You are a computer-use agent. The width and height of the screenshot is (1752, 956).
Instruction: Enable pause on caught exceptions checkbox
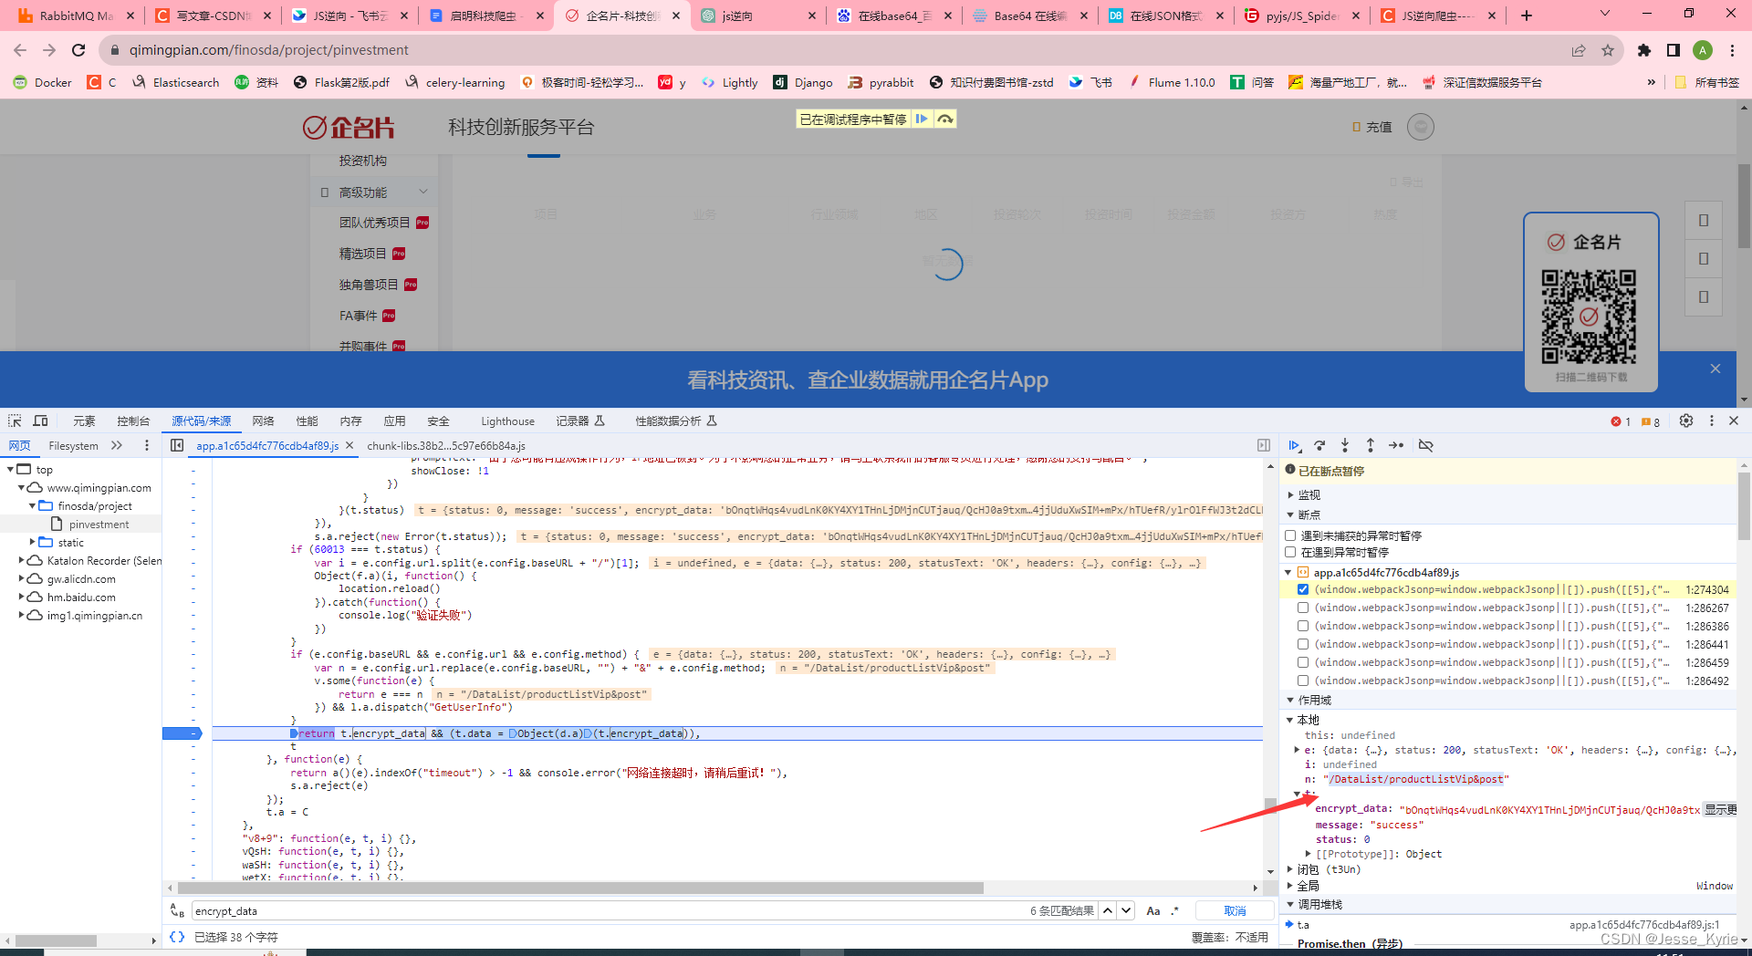coord(1290,552)
